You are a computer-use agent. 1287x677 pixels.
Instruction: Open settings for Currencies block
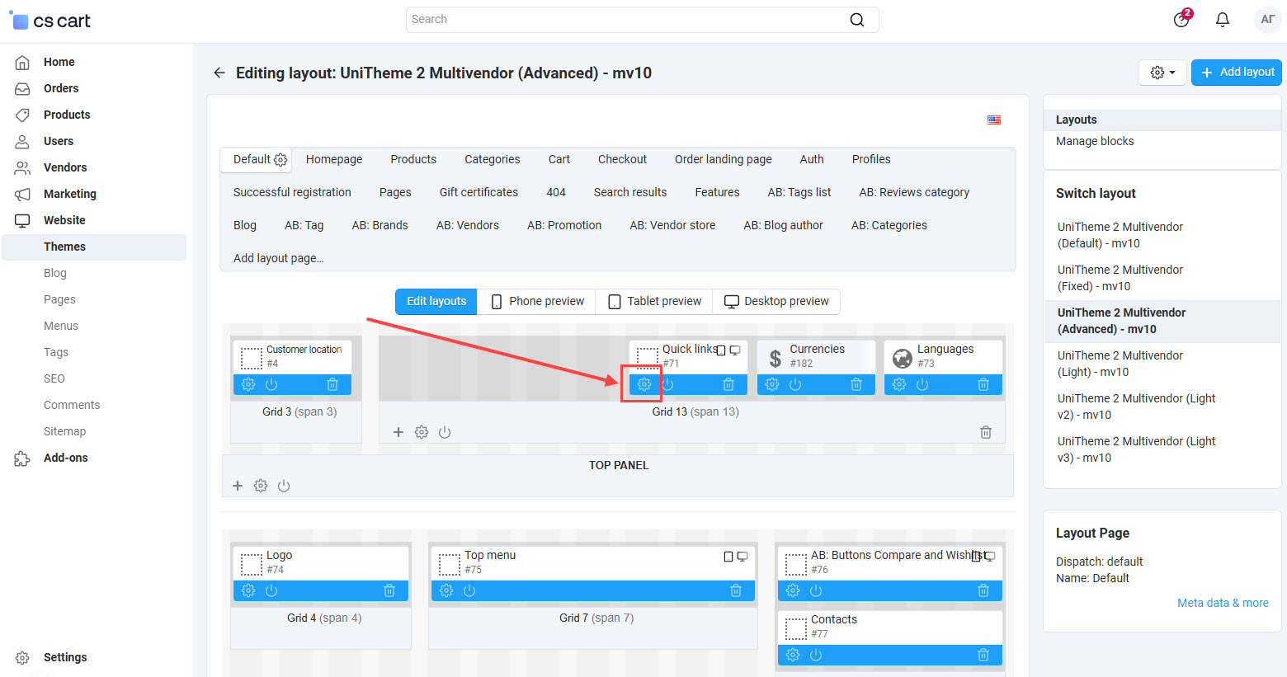(772, 384)
